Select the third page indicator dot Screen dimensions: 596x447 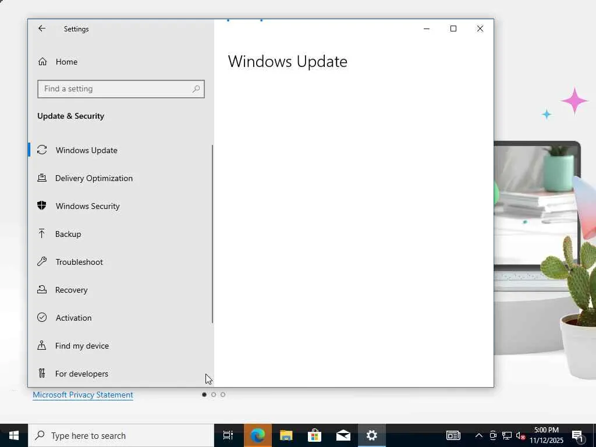223,395
